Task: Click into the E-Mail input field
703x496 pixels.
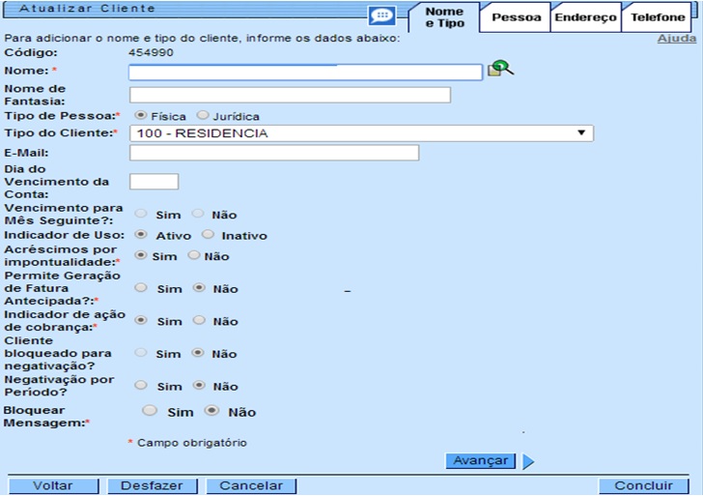Action: 273,153
